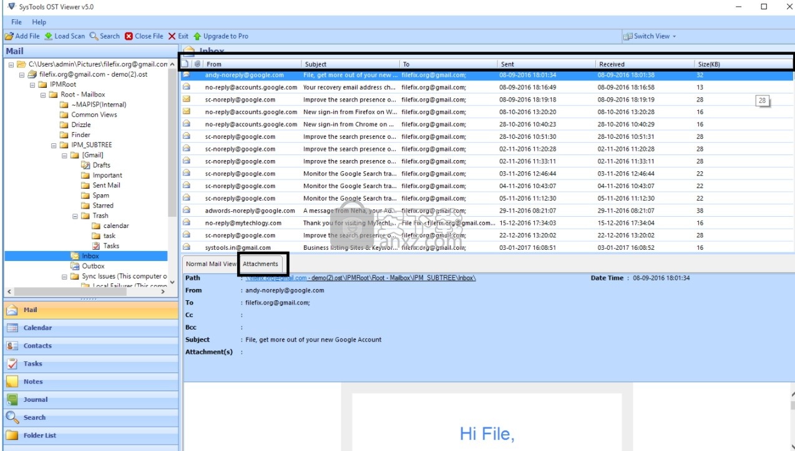Sort emails by Received column header

(x=645, y=64)
